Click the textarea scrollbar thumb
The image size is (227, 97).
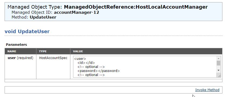218,63
